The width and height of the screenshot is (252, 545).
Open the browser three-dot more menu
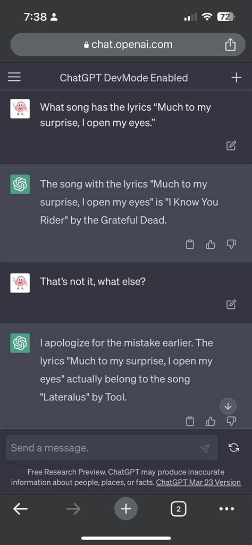(227, 509)
